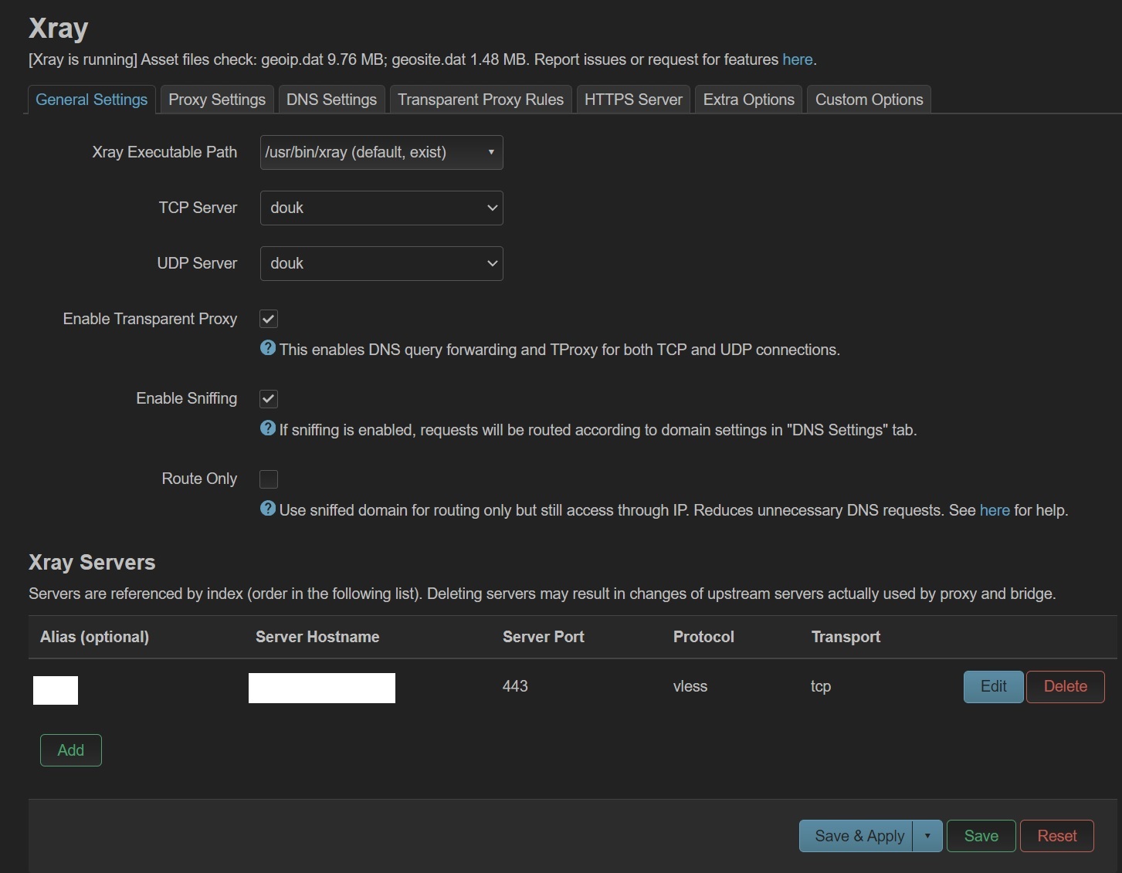
Task: Click the help icon under Route Only
Action: click(x=268, y=509)
